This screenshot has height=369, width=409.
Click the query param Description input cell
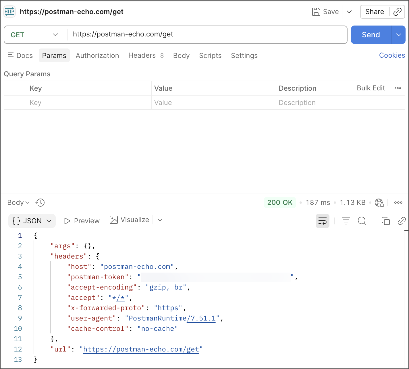340,103
